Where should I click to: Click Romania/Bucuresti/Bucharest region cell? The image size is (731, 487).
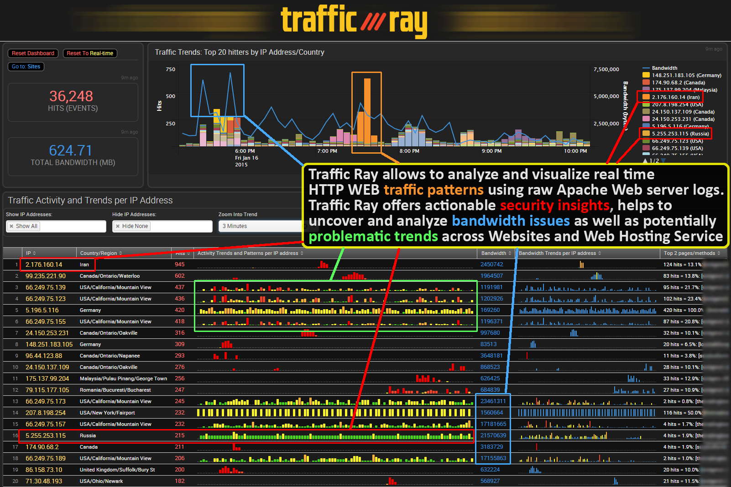(115, 390)
